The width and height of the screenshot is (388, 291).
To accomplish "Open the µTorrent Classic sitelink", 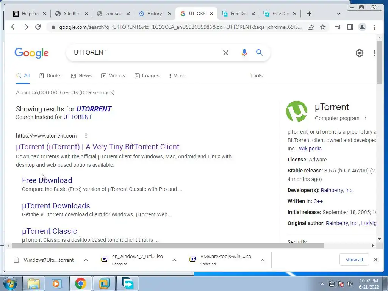I will coord(50,231).
